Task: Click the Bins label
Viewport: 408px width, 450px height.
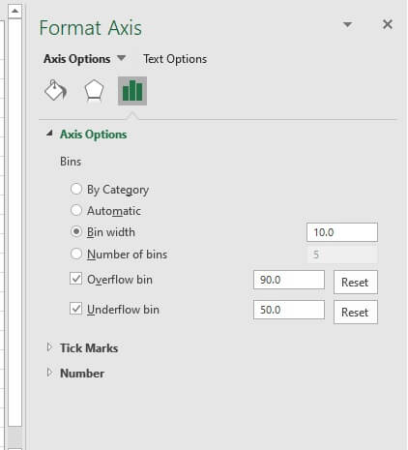Action: pyautogui.click(x=71, y=162)
